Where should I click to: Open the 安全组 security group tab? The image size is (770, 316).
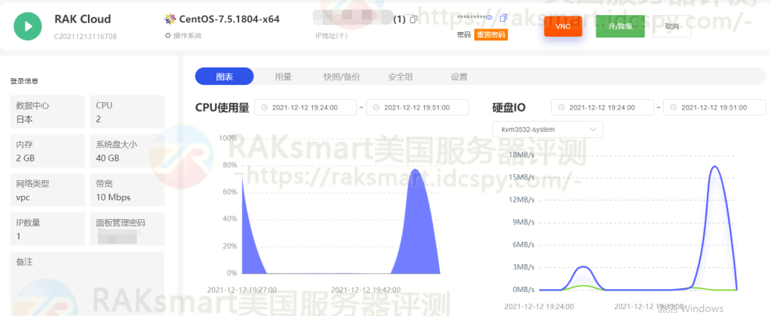400,77
